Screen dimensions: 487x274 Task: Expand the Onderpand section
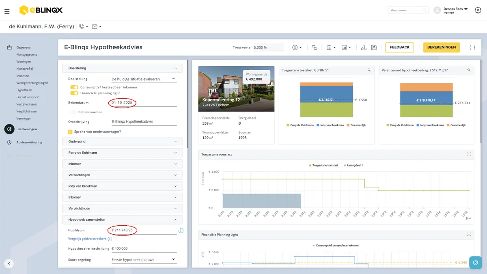click(123, 142)
